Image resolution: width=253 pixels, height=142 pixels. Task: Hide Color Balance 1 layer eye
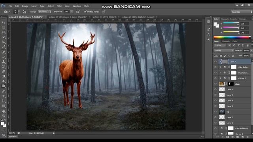[x=215, y=128]
